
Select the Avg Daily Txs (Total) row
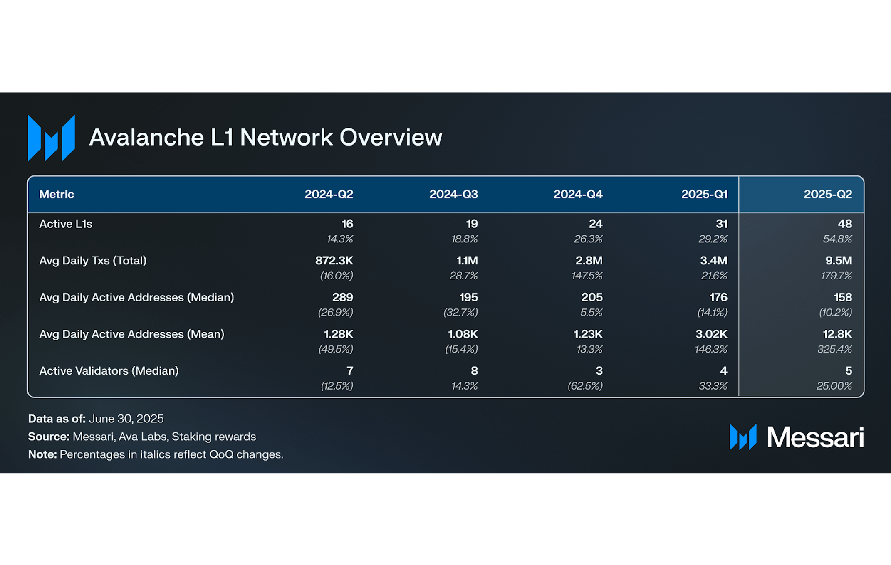445,268
